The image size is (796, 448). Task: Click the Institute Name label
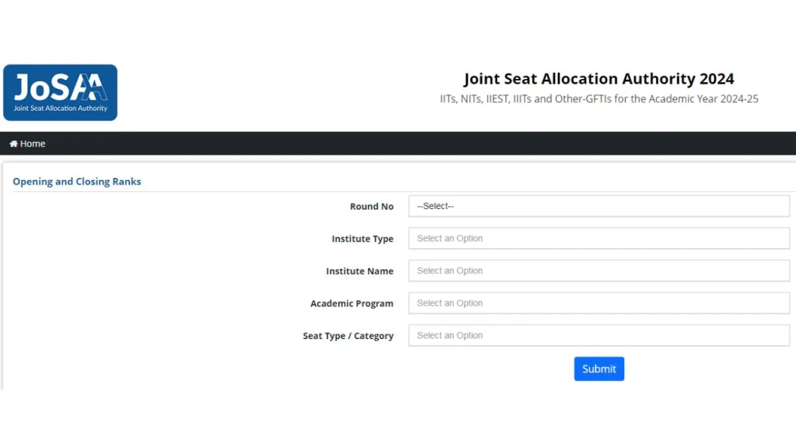tap(360, 271)
